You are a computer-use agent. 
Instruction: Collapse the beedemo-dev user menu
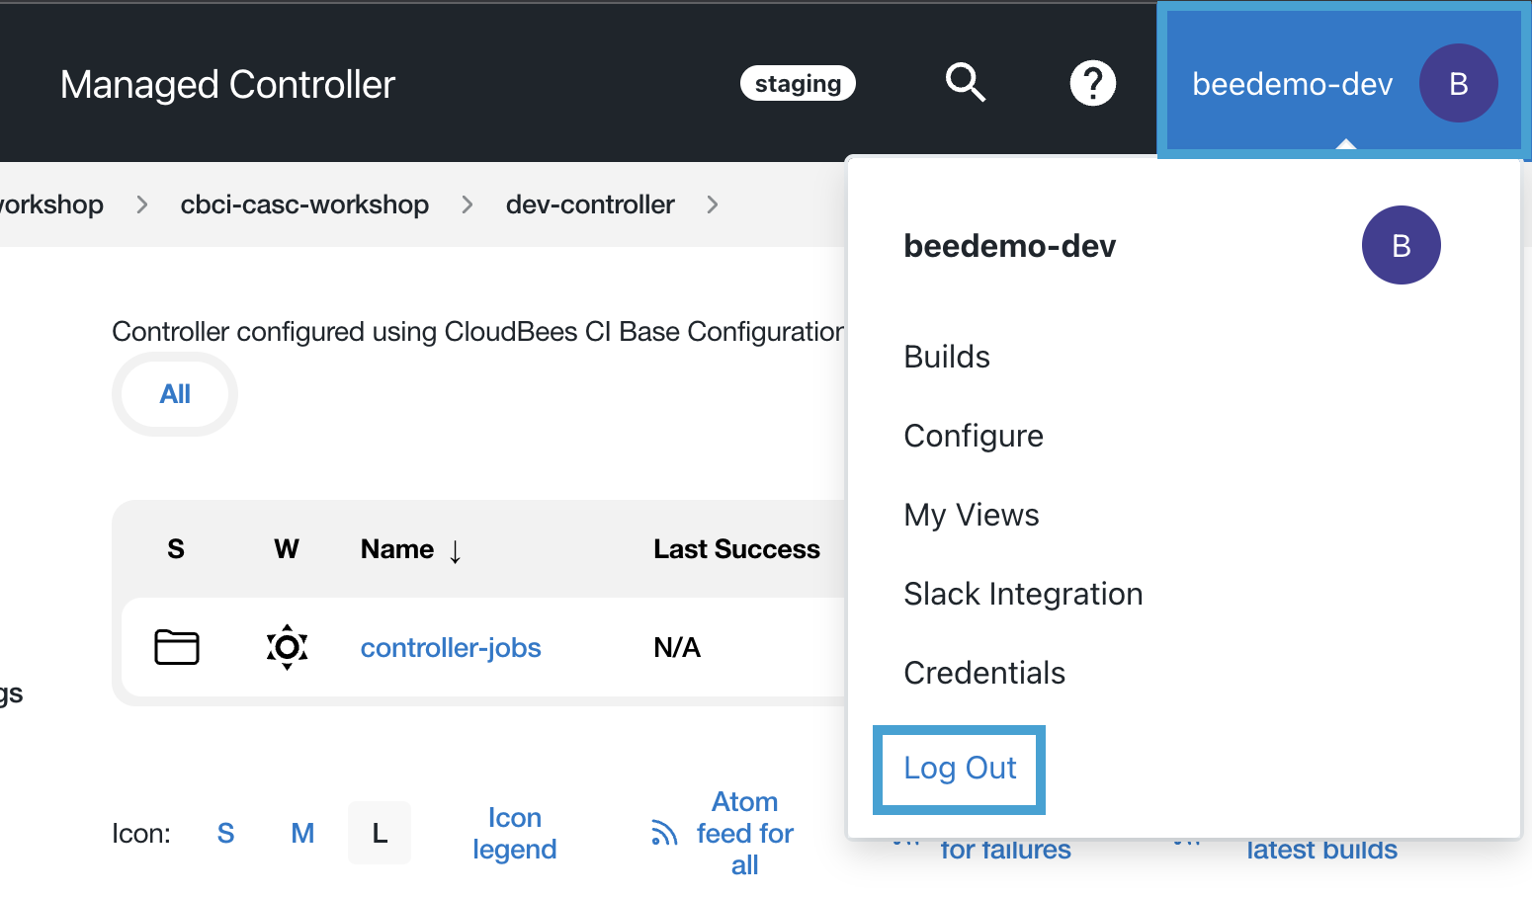click(1292, 84)
